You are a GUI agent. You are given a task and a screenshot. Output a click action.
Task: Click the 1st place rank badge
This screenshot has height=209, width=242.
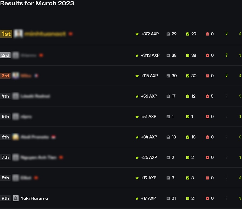click(6, 34)
